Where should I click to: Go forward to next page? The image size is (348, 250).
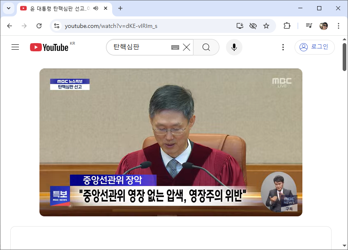[24, 26]
